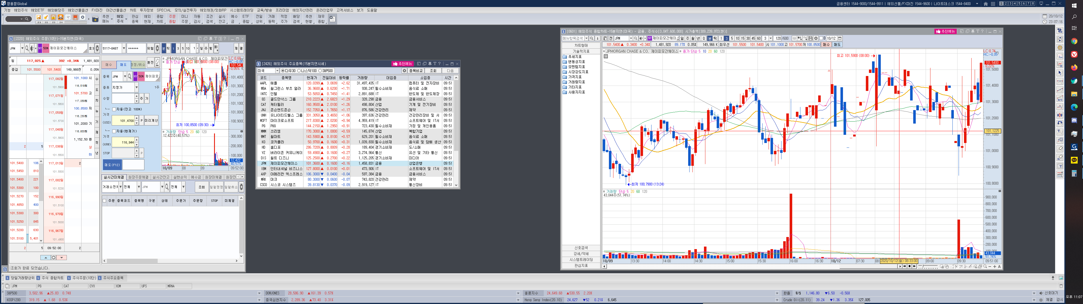Toggle the checkbox before 10/12 in chart toolbar
The image size is (1083, 304).
[821, 38]
